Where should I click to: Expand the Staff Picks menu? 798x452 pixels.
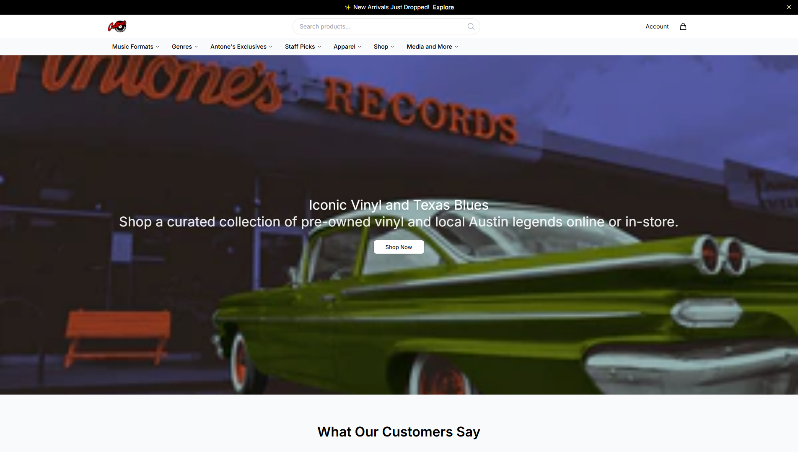(303, 47)
